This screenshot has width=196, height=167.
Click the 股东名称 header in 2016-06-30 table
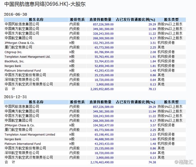[x=36, y=20]
